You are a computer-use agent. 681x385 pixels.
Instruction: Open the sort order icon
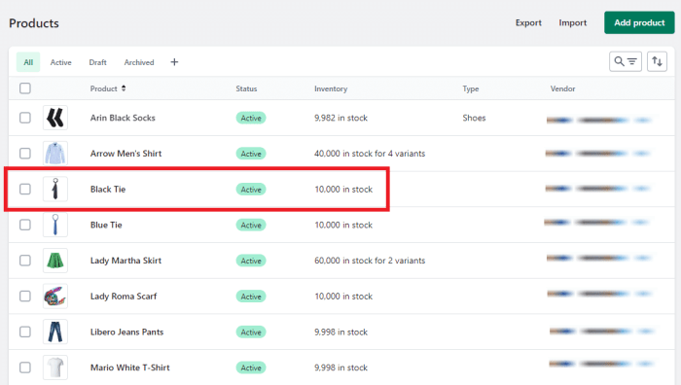coord(657,61)
